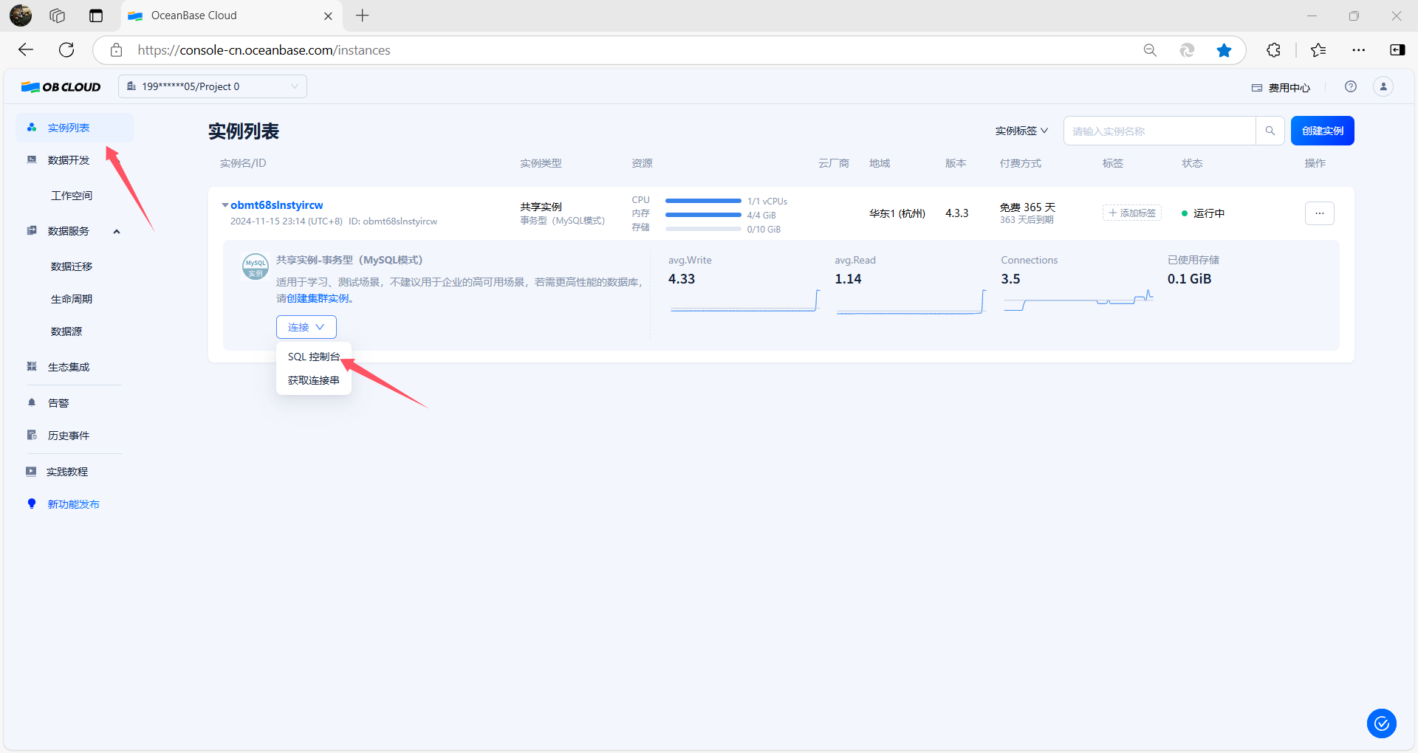Click the bookmark star icon
This screenshot has width=1418, height=753.
coord(1224,49)
